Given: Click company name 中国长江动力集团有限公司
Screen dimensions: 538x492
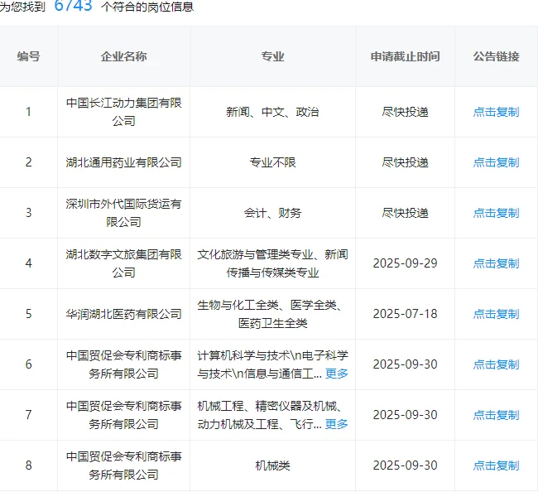Looking at the screenshot, I should [123, 112].
